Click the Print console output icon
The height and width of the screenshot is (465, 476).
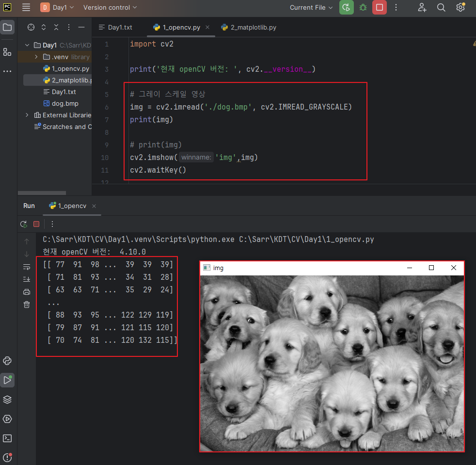coord(27,292)
